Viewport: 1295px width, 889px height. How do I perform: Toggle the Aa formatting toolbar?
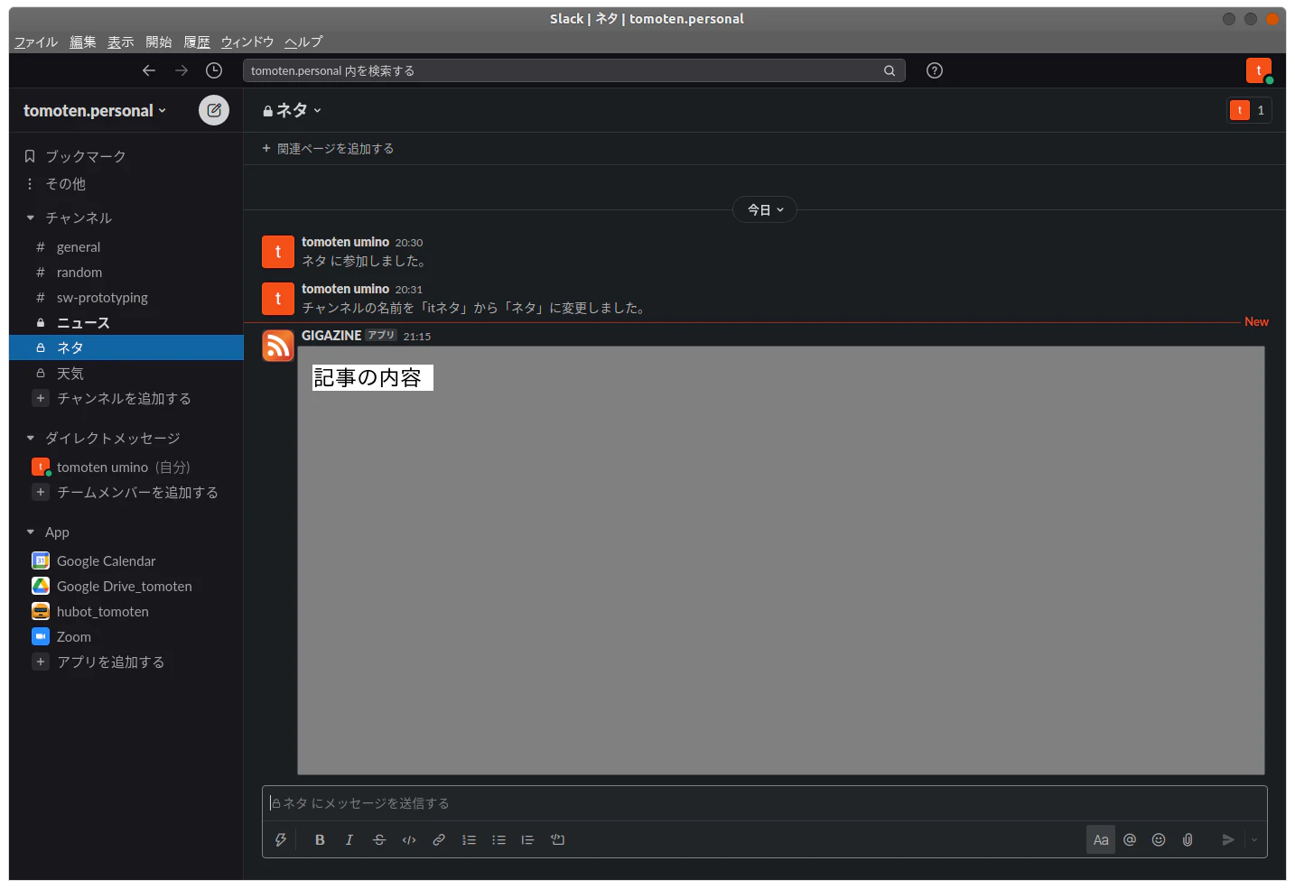coord(1101,839)
